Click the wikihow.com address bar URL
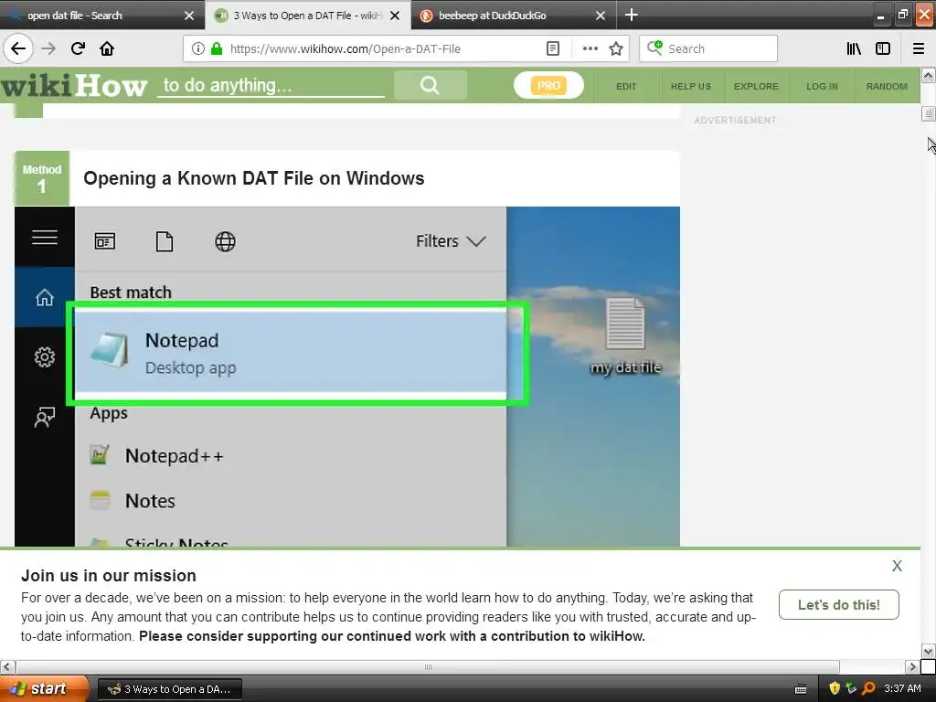The height and width of the screenshot is (702, 936). pos(345,48)
